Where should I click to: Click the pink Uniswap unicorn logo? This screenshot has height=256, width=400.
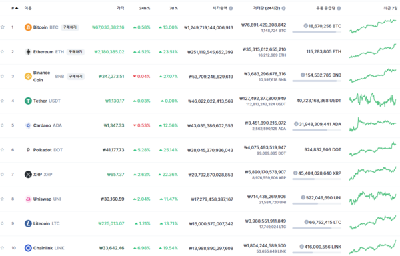28,199
